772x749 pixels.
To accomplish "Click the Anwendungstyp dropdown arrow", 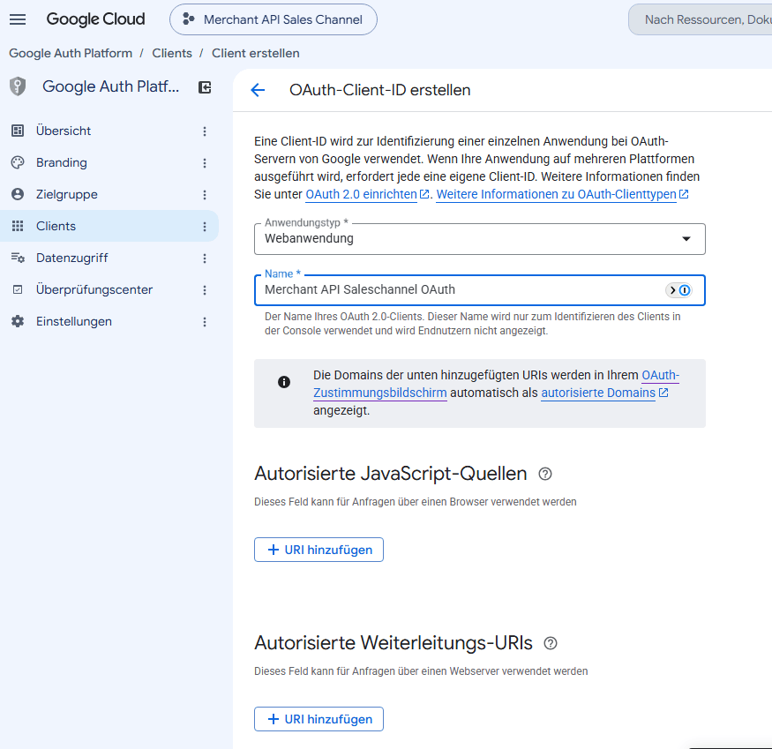I will 686,239.
